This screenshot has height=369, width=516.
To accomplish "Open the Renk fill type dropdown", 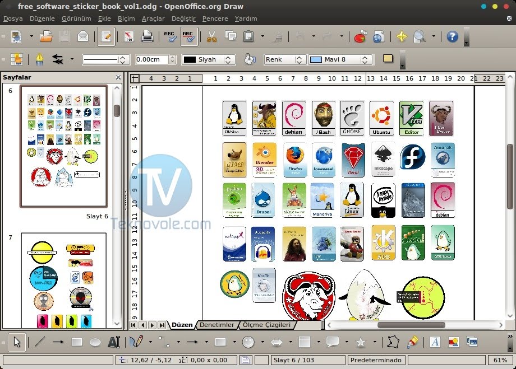I will tap(285, 59).
